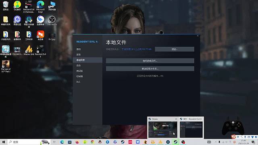Click the active Steam icon in the taskbar

point(176,142)
